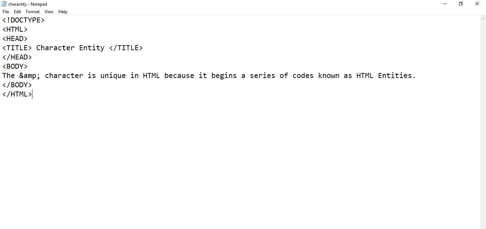Close the charactity Notepad window
This screenshot has height=229, width=486.
[477, 4]
